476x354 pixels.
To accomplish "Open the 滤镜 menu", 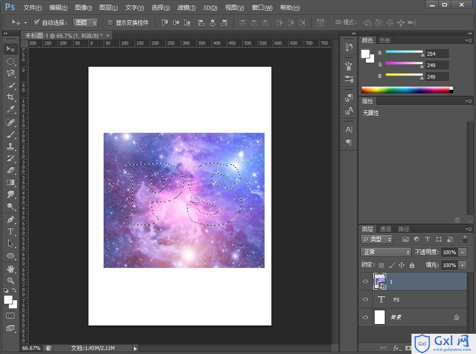I will click(x=187, y=7).
